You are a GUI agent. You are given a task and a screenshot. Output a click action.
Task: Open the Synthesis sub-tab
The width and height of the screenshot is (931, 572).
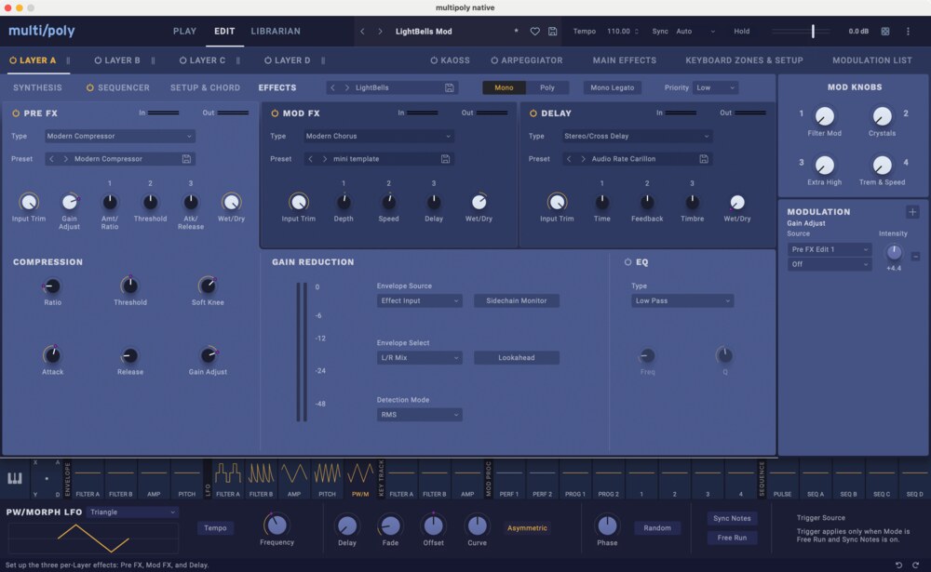[37, 88]
